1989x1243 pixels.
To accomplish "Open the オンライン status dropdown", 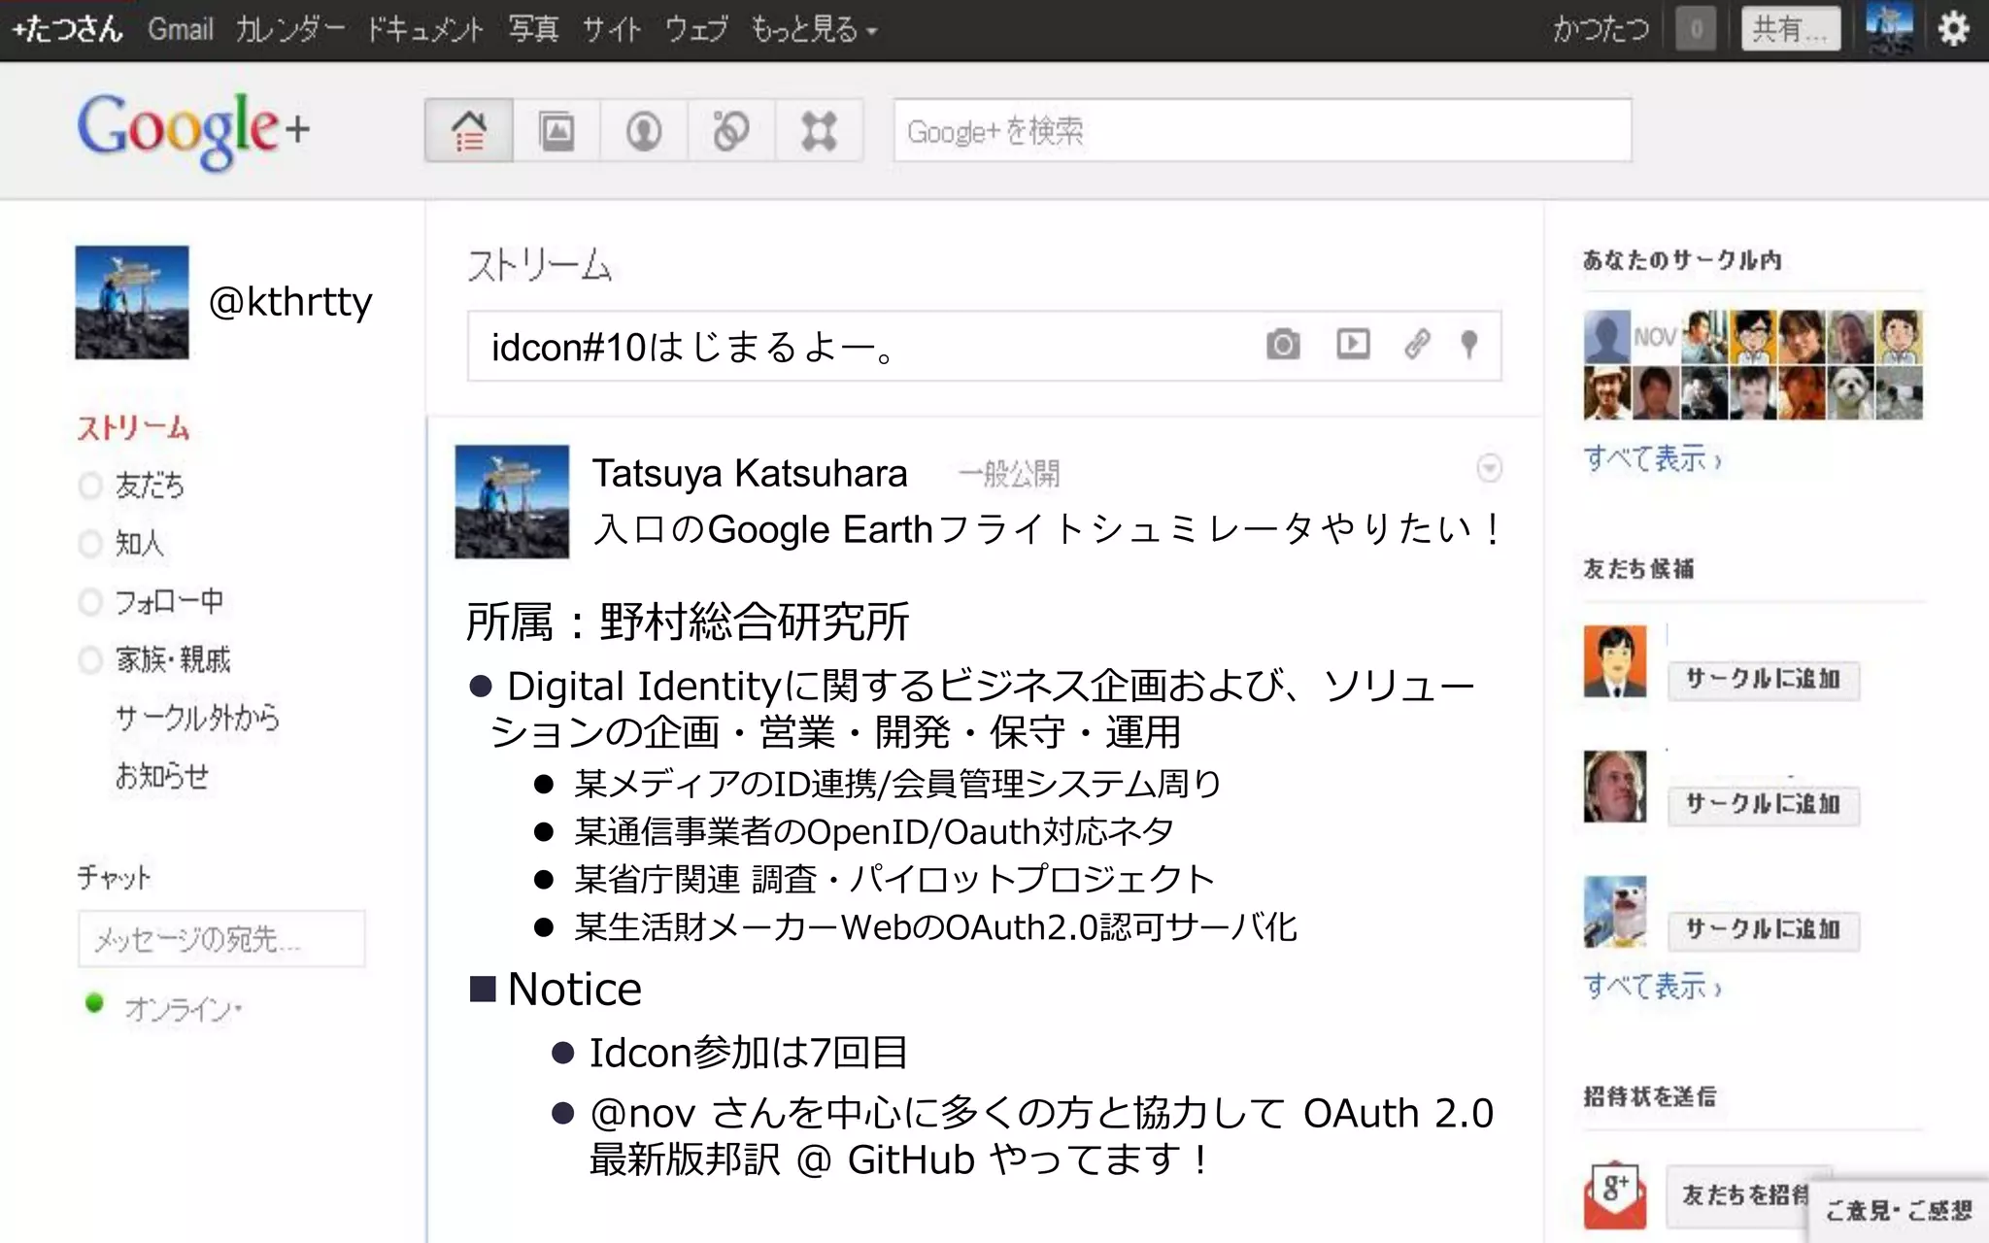I will tap(183, 1010).
